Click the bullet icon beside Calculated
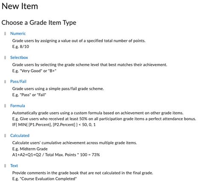The width and height of the screenshot is (202, 186). (x=5, y=136)
